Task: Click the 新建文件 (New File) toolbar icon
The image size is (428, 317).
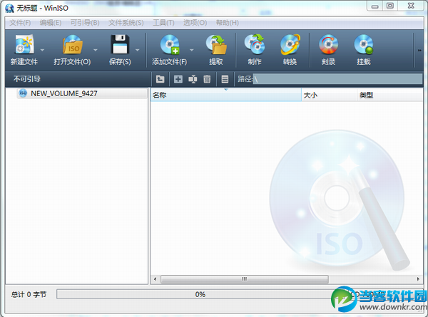Action: pos(24,44)
